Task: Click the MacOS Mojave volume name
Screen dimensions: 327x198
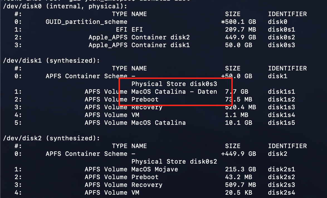Action: 155,169
